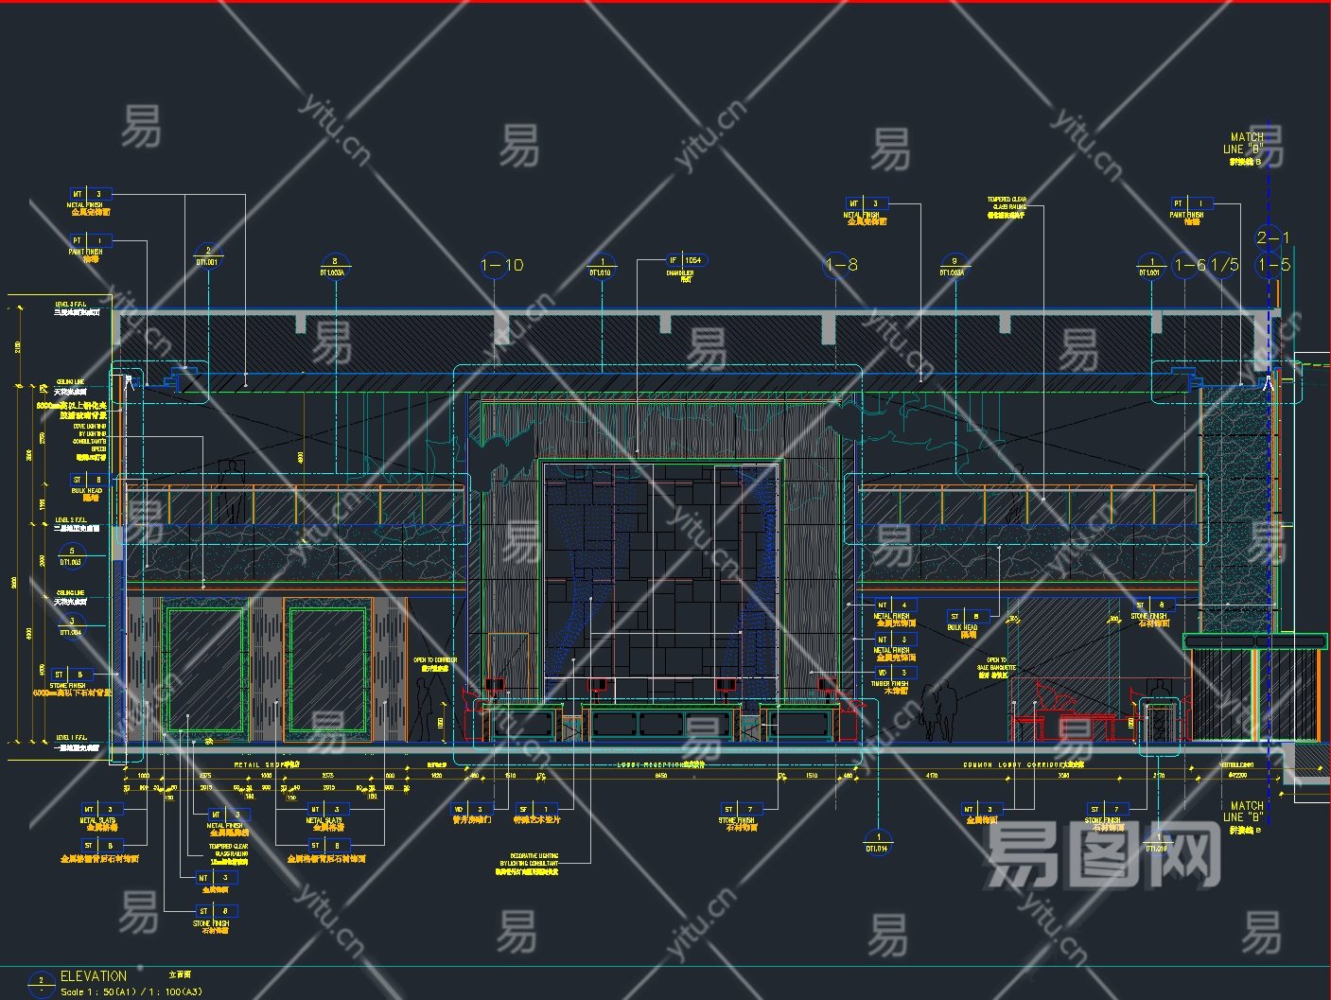1331x1000 pixels.
Task: Select grid bubble "2-1"
Action: pyautogui.click(x=1272, y=237)
